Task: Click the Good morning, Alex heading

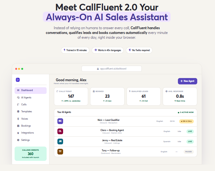Action: pos(71,80)
